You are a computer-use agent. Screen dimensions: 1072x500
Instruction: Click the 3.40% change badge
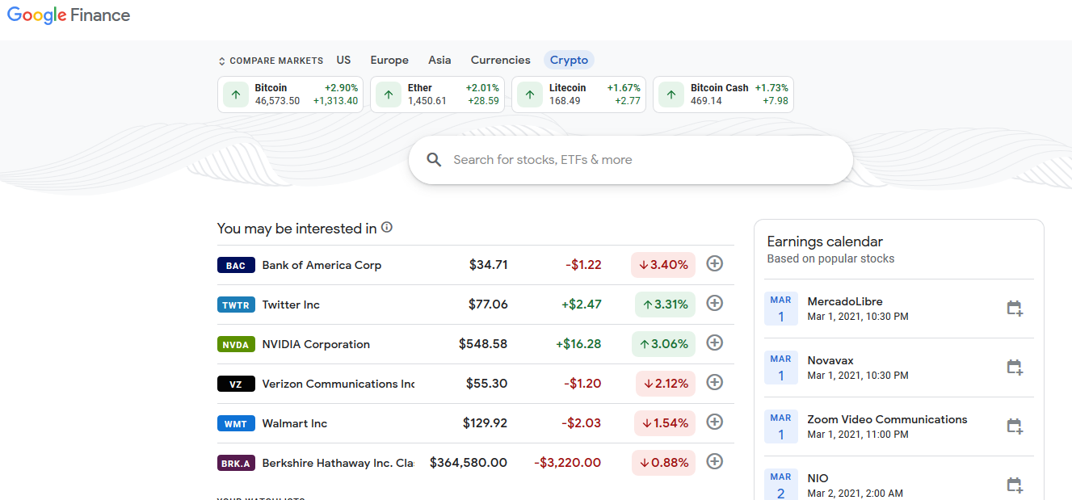tap(663, 265)
